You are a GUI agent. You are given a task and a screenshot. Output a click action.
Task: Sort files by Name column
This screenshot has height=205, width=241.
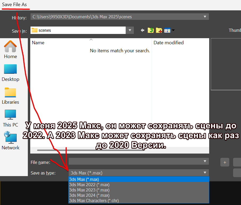(91, 43)
